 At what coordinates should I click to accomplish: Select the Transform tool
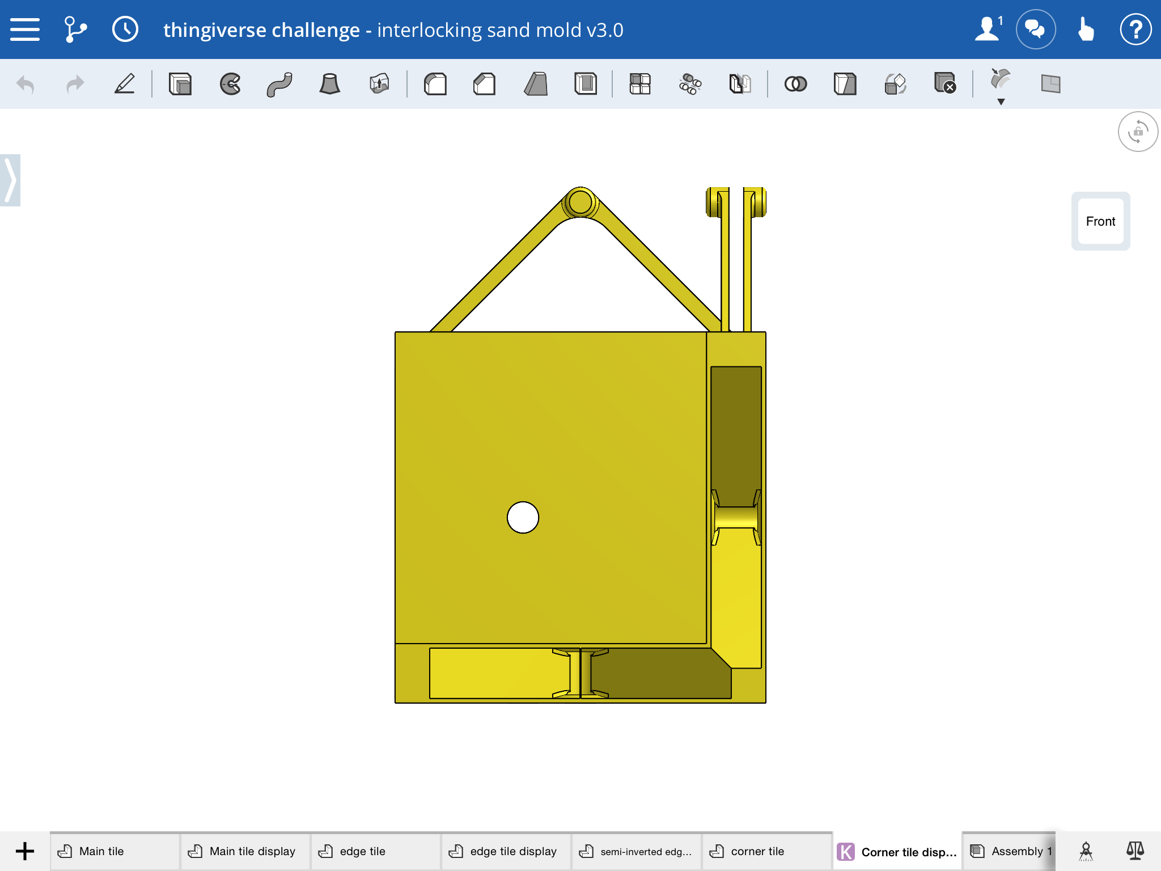point(895,84)
